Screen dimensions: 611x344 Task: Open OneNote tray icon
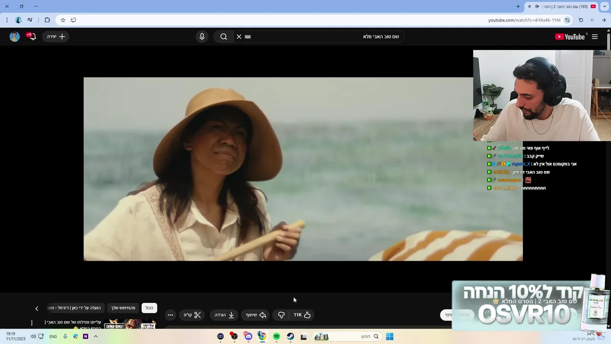click(x=85, y=336)
